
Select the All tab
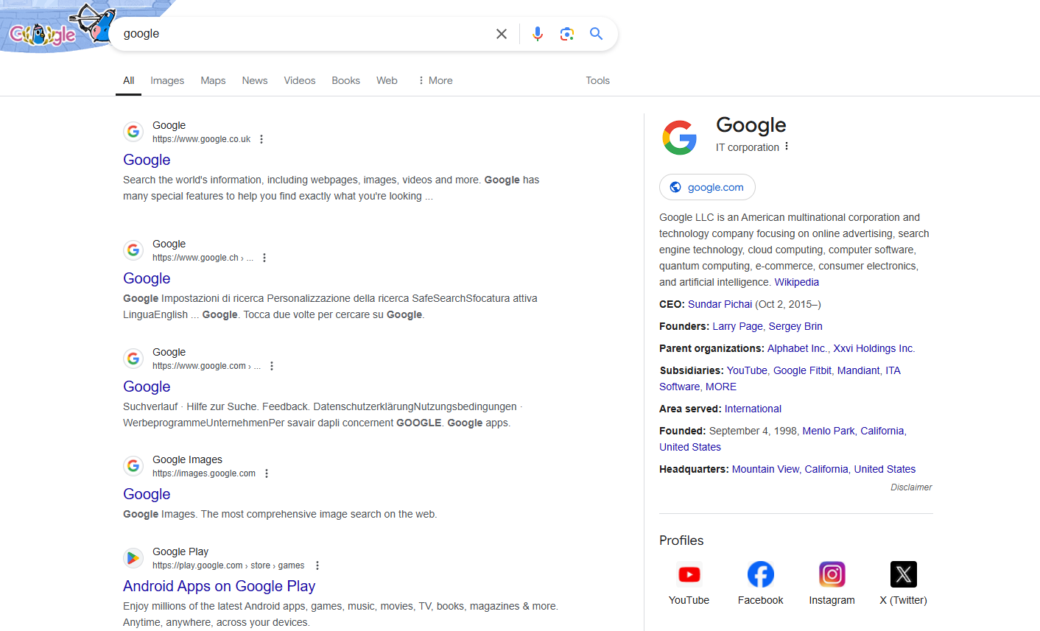129,81
